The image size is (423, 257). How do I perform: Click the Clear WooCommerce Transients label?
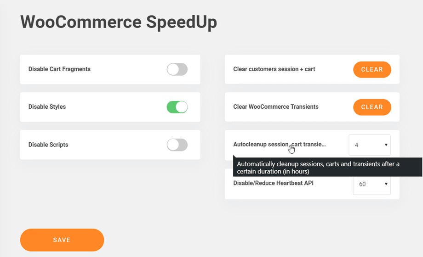pos(276,107)
